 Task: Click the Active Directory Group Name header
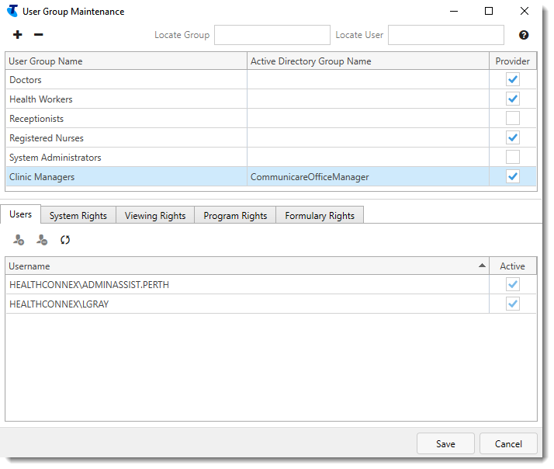pyautogui.click(x=368, y=61)
